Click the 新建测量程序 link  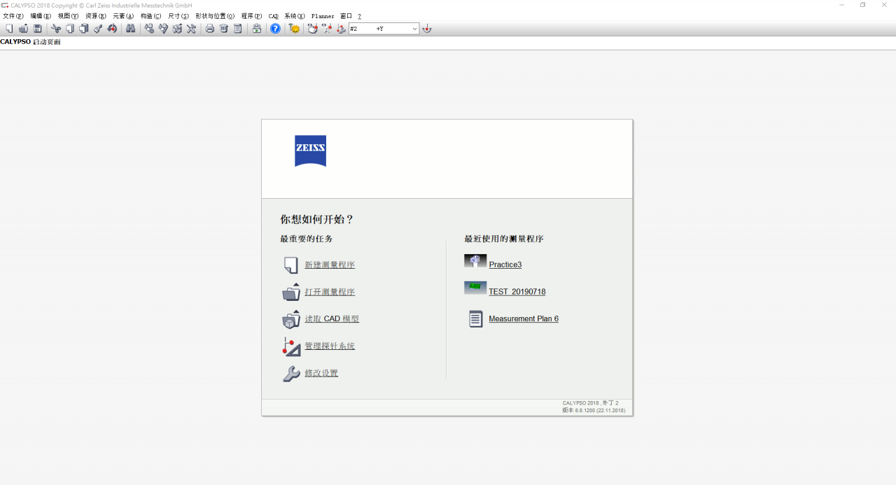tap(330, 265)
